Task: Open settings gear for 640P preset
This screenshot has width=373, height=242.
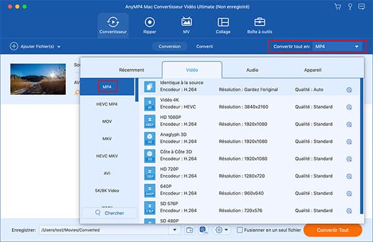Action: pos(349,194)
